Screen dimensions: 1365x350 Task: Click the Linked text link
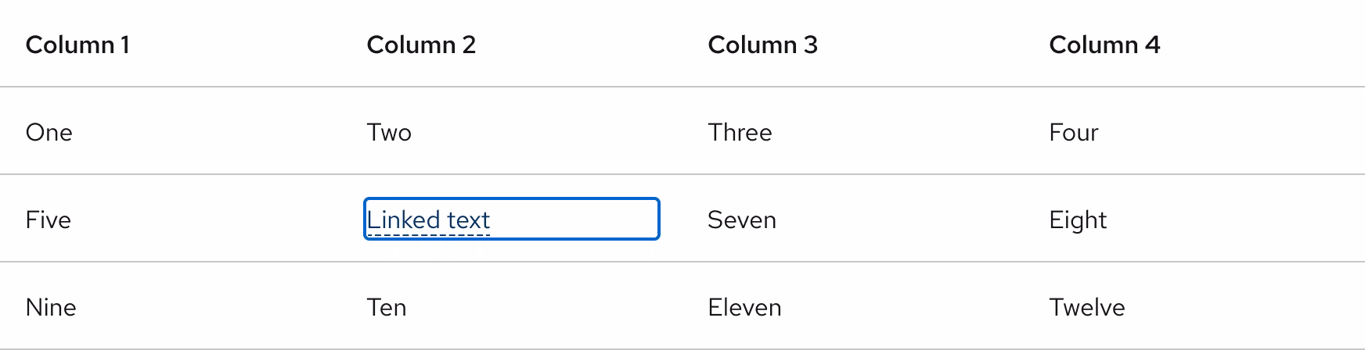tap(428, 220)
